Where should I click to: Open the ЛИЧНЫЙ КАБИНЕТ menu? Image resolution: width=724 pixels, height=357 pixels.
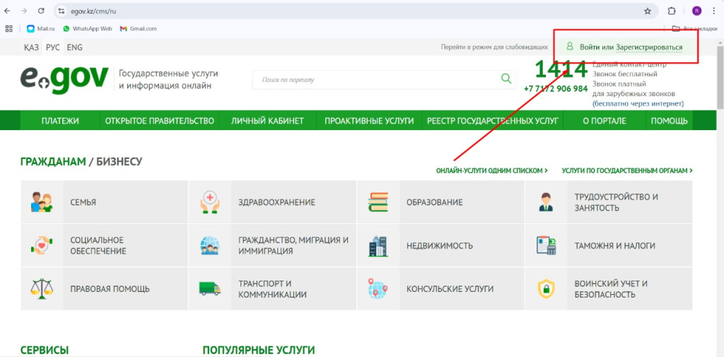tap(267, 121)
